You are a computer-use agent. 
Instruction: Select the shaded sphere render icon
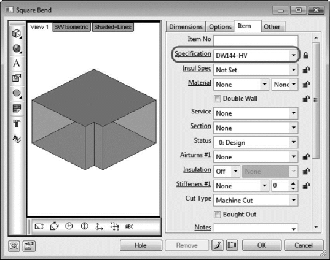[17, 48]
